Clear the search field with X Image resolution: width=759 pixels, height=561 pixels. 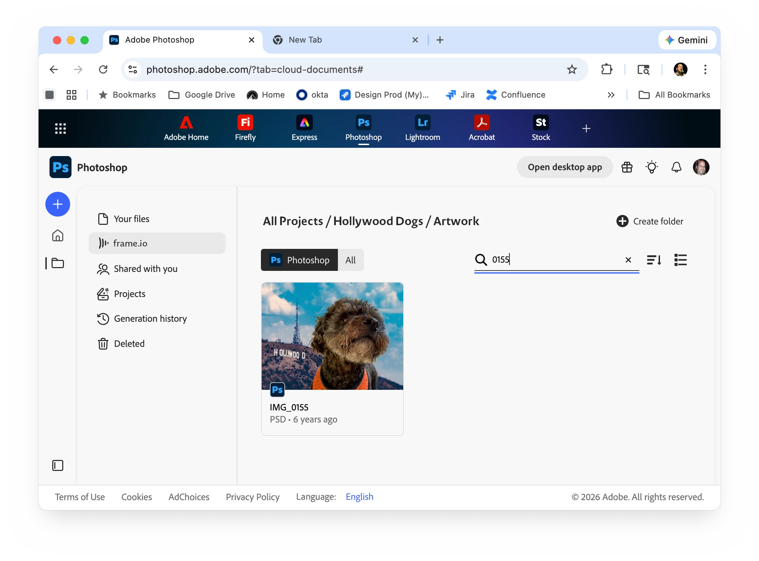pyautogui.click(x=628, y=260)
